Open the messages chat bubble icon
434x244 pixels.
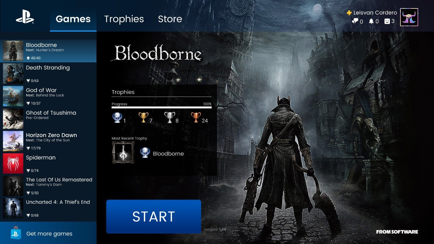(355, 21)
